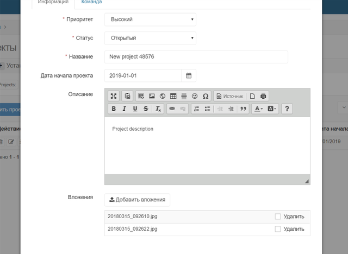This screenshot has width=348, height=254.
Task: Switch to the Команда tab
Action: (91, 2)
